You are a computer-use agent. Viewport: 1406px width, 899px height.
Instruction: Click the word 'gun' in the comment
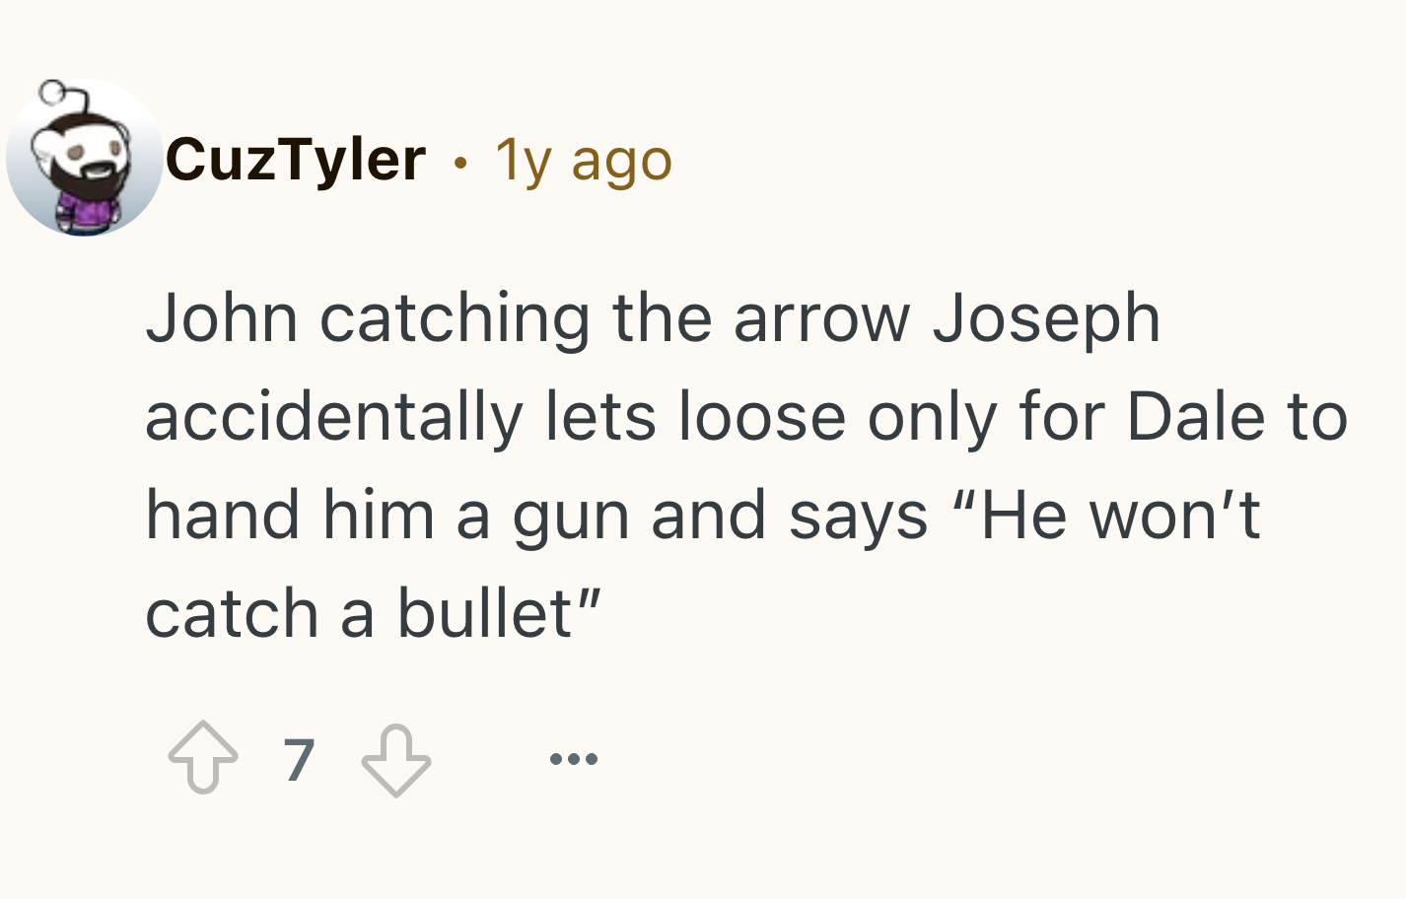pyautogui.click(x=570, y=519)
